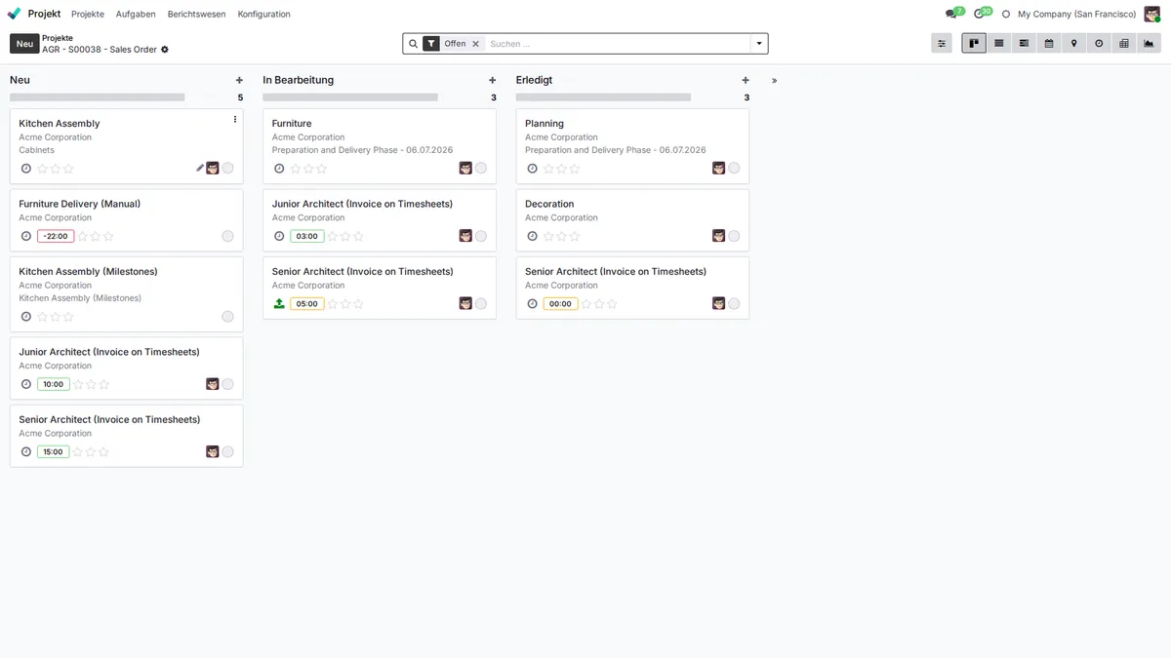Add a task in the Erledigt column
The height and width of the screenshot is (658, 1171).
746,80
